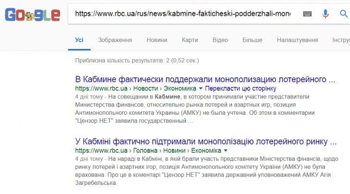
Task: Open the on-screen keyboard icon
Action: [x=307, y=14]
